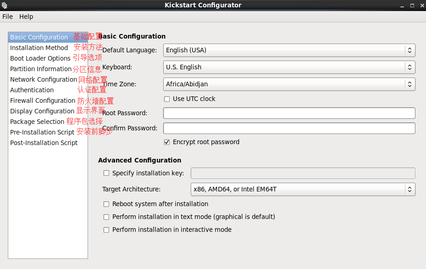Image resolution: width=426 pixels, height=269 pixels.
Task: Open the File menu
Action: point(8,17)
